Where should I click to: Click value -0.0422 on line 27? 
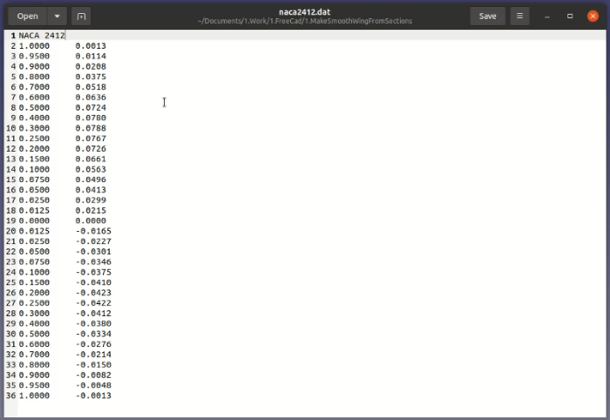click(x=93, y=303)
